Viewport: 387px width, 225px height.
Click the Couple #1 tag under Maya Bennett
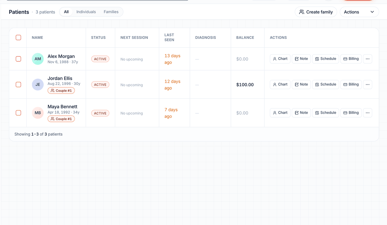pos(61,119)
